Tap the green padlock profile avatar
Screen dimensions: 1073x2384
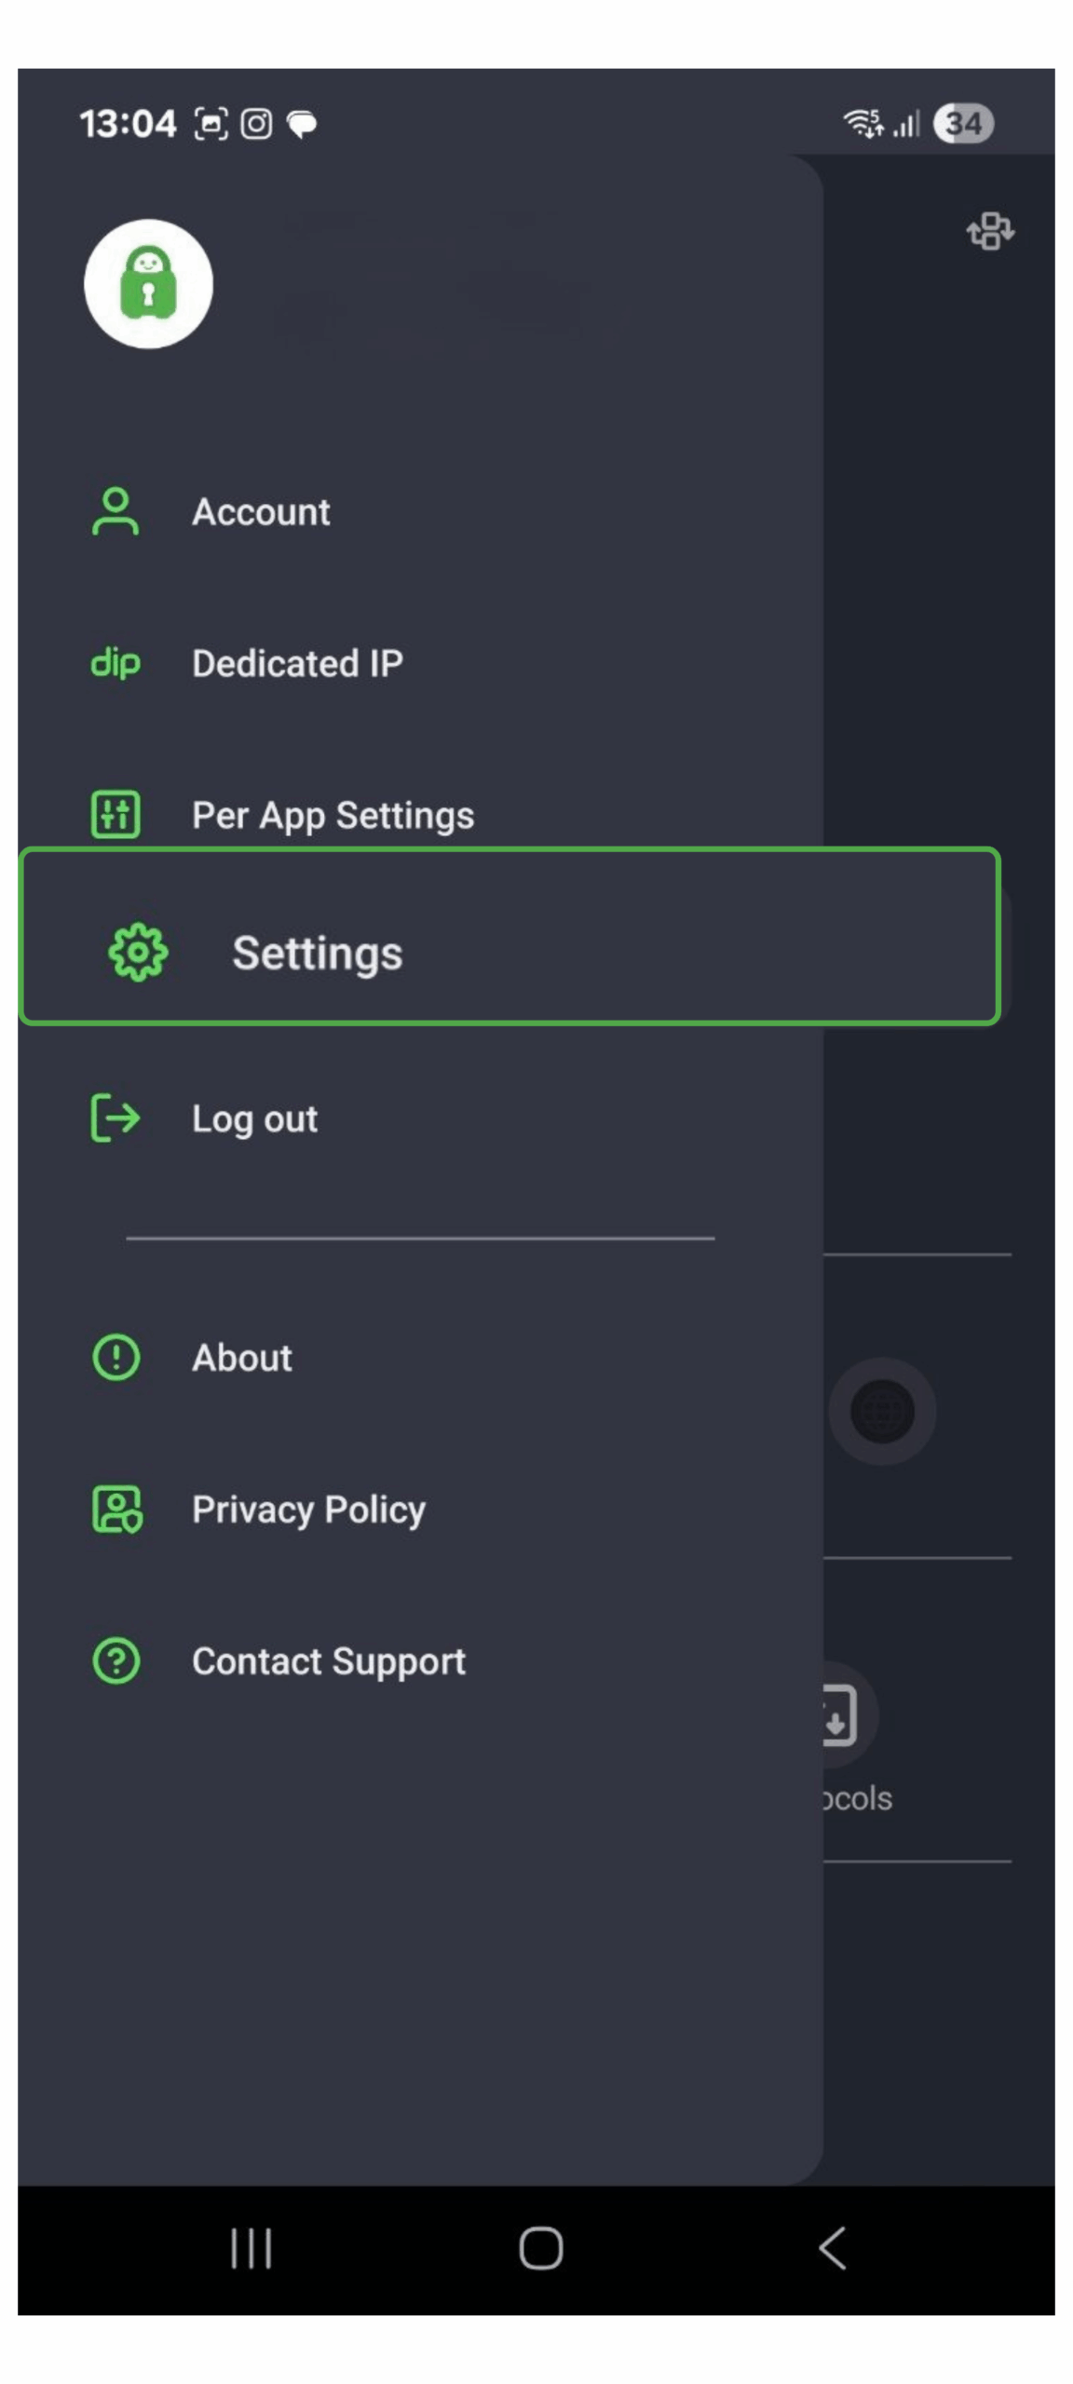pos(148,283)
